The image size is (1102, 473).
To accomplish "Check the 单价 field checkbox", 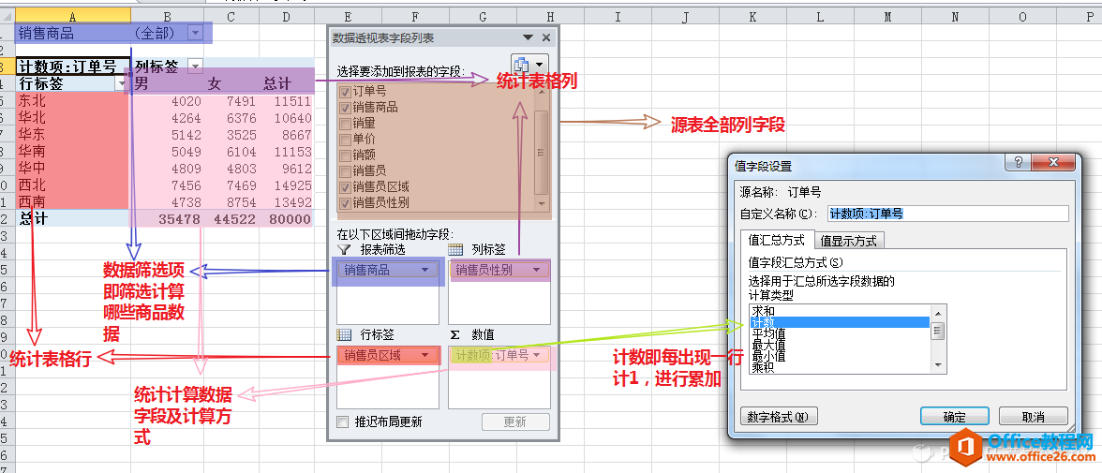I will [x=345, y=140].
